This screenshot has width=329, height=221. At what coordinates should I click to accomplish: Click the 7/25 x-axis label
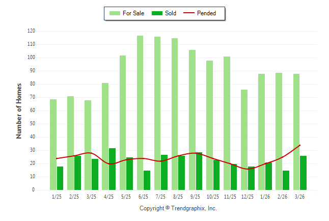[160, 197]
